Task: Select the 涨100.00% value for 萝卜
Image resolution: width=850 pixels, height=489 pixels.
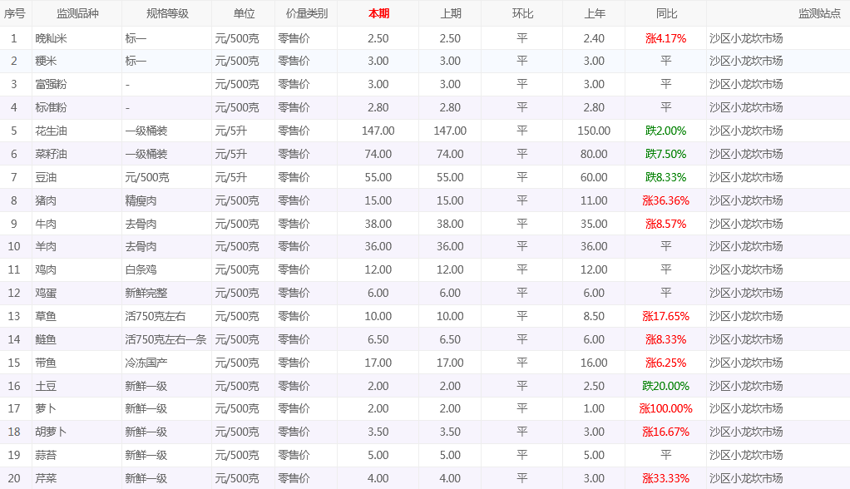Action: [665, 409]
